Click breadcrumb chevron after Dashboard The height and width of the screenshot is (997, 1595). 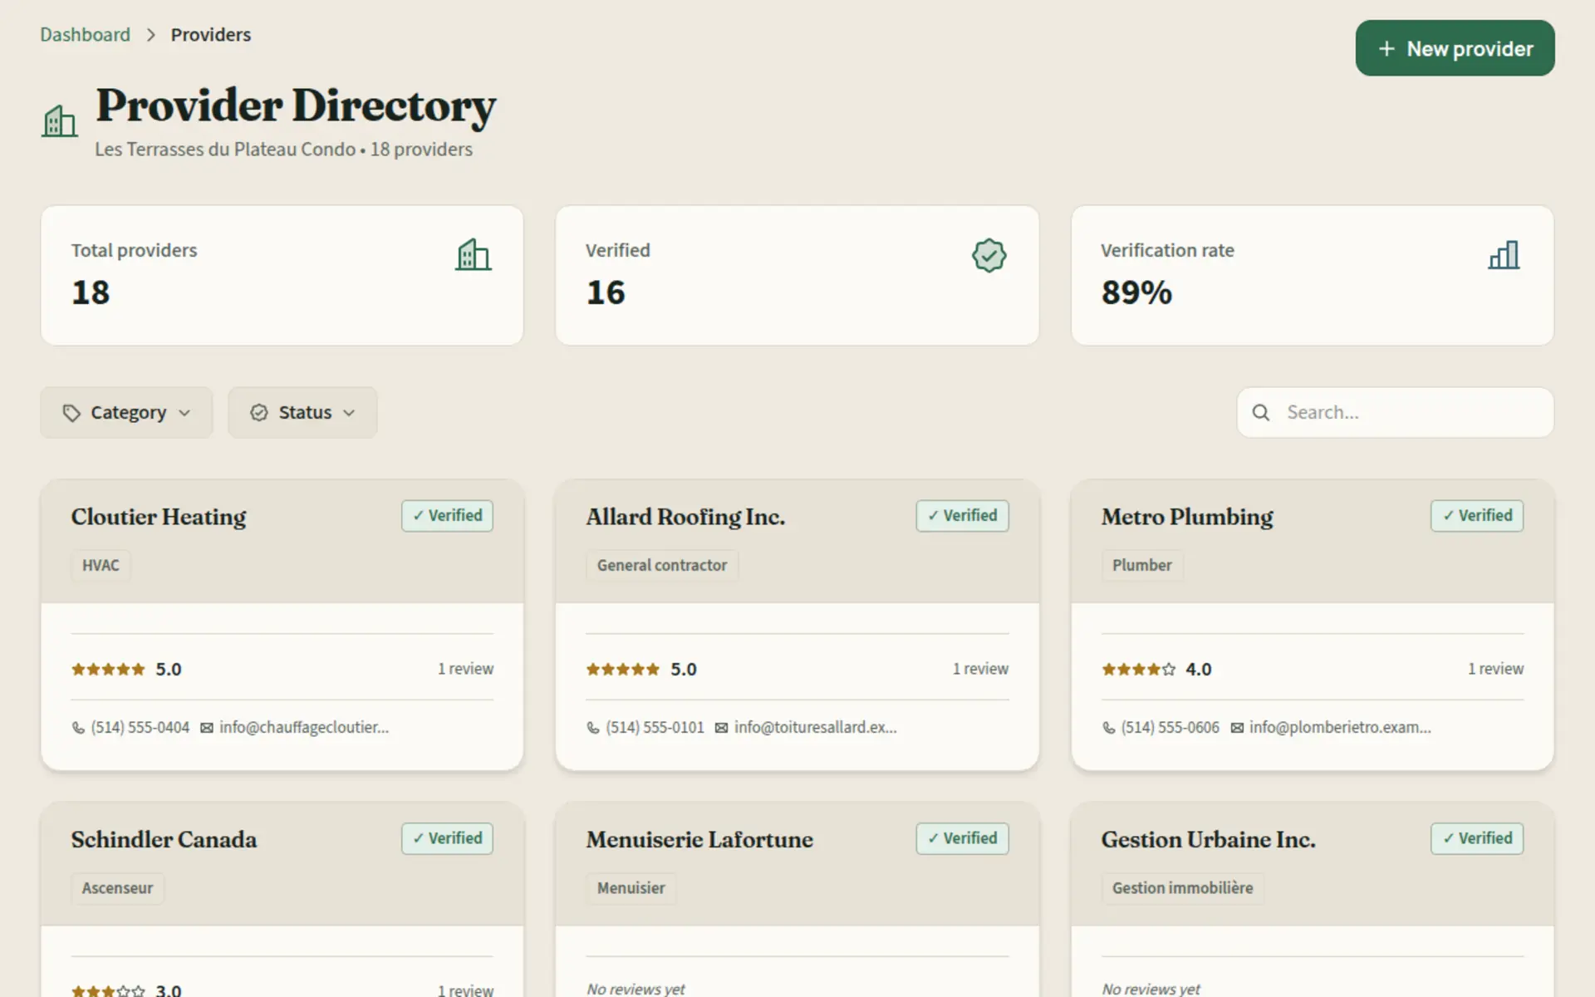(x=150, y=35)
